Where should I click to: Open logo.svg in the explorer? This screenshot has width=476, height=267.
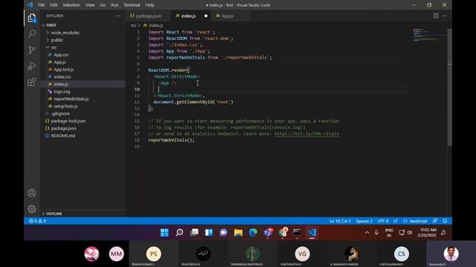[x=62, y=91]
